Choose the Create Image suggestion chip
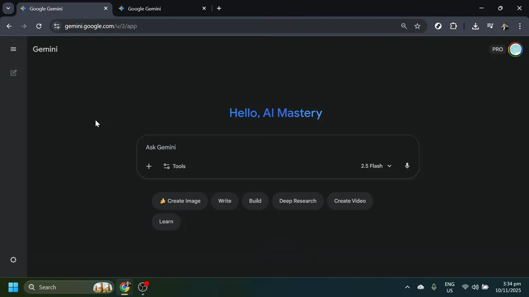529x297 pixels. 180,201
